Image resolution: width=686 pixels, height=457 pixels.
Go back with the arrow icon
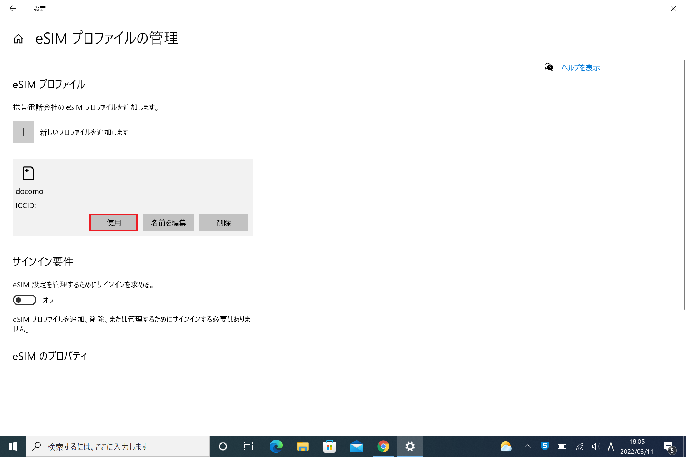[13, 9]
